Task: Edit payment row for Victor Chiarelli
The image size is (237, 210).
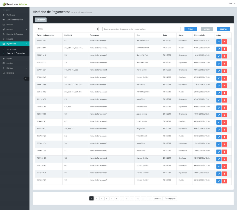Action: (219, 137)
